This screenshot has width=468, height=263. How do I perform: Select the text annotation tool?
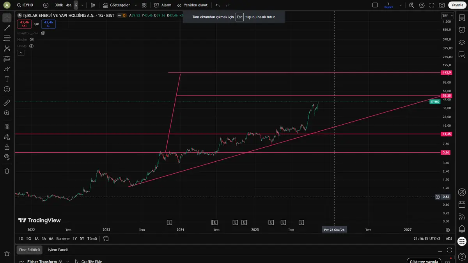coord(7,79)
